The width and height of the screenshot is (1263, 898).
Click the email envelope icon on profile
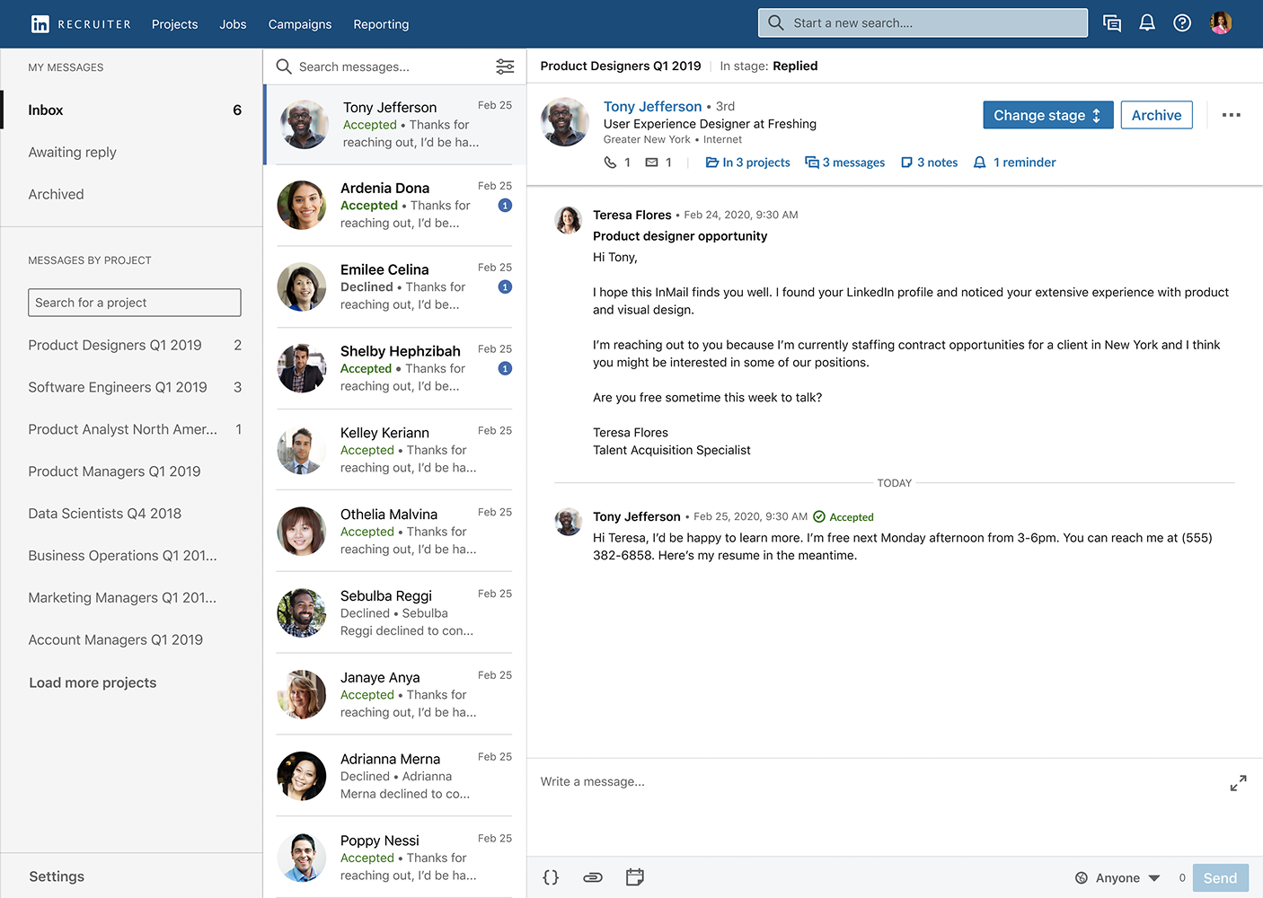652,163
